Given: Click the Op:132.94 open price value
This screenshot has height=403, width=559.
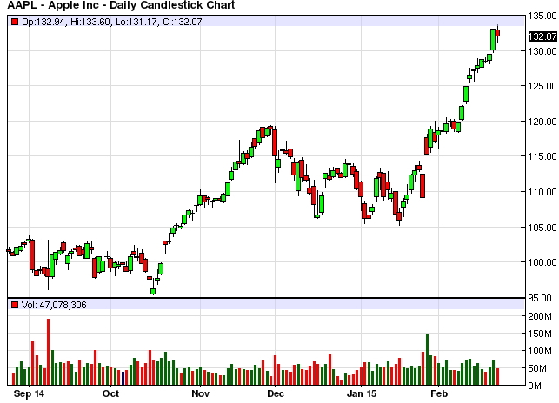Looking at the screenshot, I should tap(43, 22).
